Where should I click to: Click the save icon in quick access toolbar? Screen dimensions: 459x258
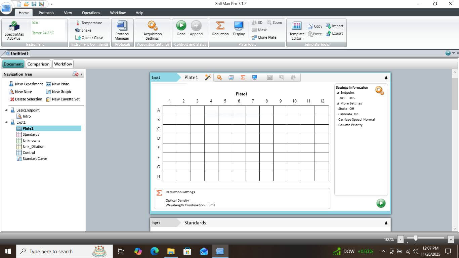[34, 4]
